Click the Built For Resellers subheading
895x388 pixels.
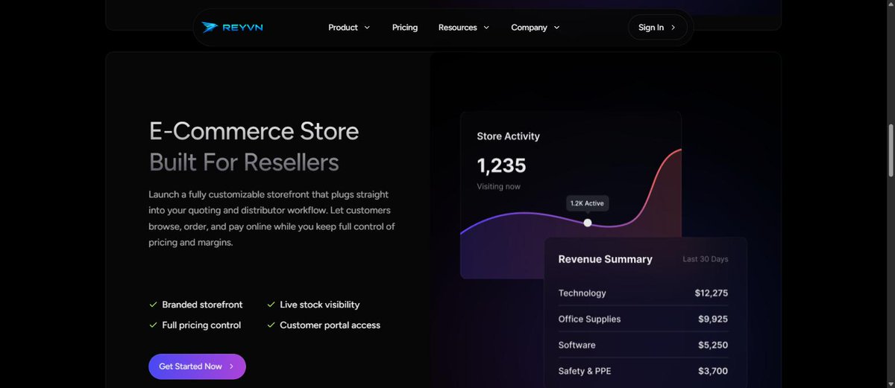pos(244,162)
